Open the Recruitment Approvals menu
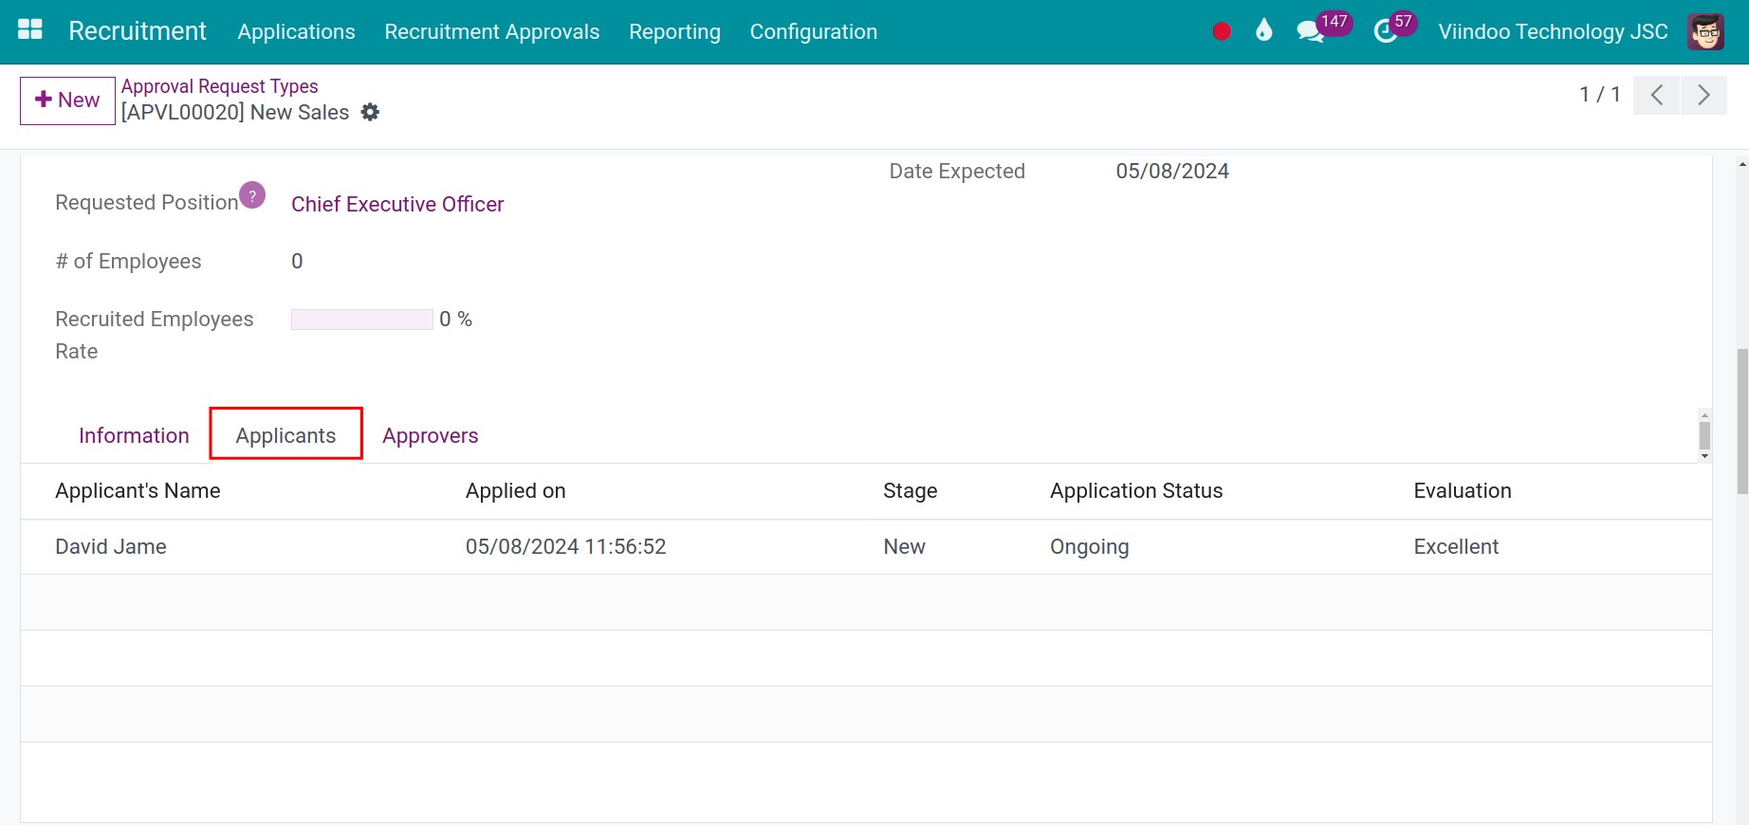Screen dimensions: 1749x825 [x=491, y=32]
